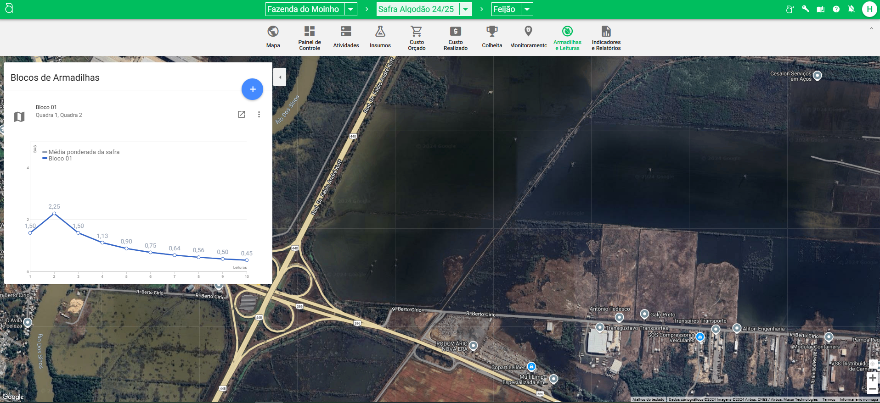880x403 pixels.
Task: Switch to Indicadores e Relatórios tab
Action: click(606, 38)
